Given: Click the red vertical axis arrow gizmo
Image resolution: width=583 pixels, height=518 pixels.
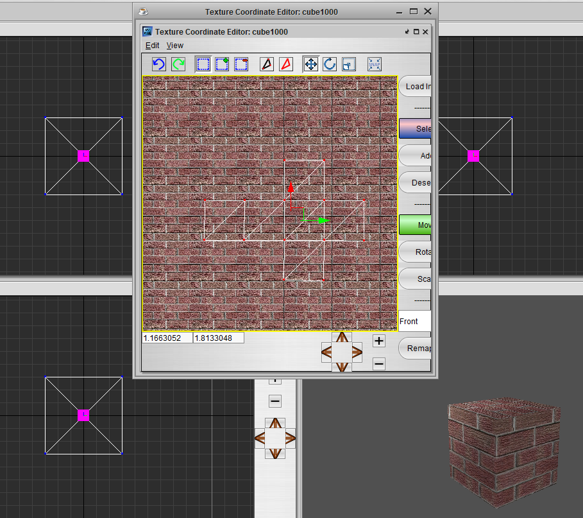Looking at the screenshot, I should point(291,186).
